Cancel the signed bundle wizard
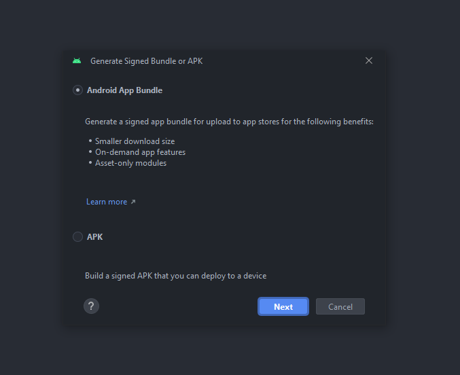460x375 pixels. click(x=340, y=306)
